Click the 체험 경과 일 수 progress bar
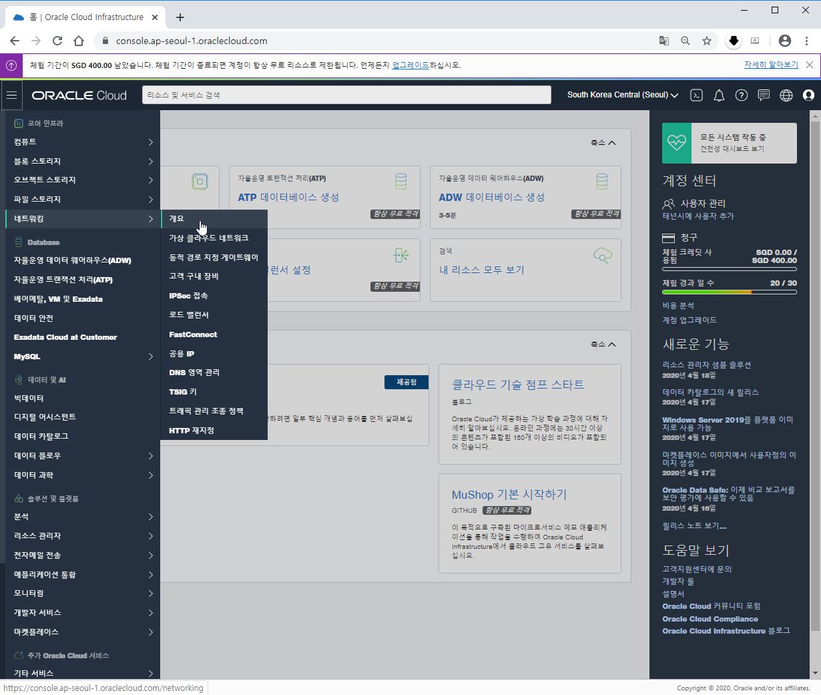This screenshot has width=821, height=695. (730, 292)
